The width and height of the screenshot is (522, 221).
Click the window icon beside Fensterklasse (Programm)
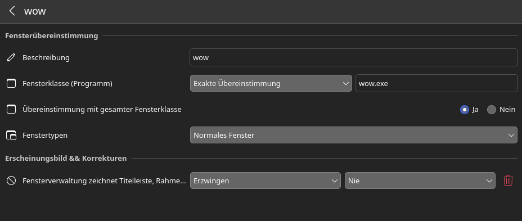pyautogui.click(x=11, y=84)
